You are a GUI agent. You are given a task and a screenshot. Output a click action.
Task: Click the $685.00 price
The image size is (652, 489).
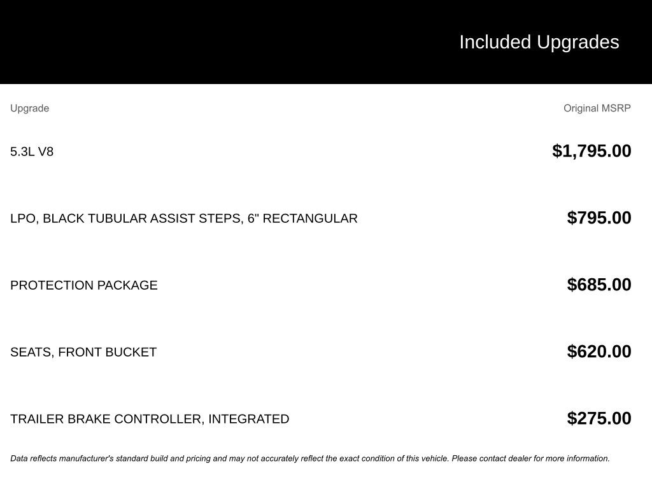click(x=599, y=285)
